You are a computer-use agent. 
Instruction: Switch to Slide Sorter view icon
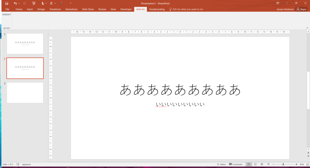[x=255, y=164]
